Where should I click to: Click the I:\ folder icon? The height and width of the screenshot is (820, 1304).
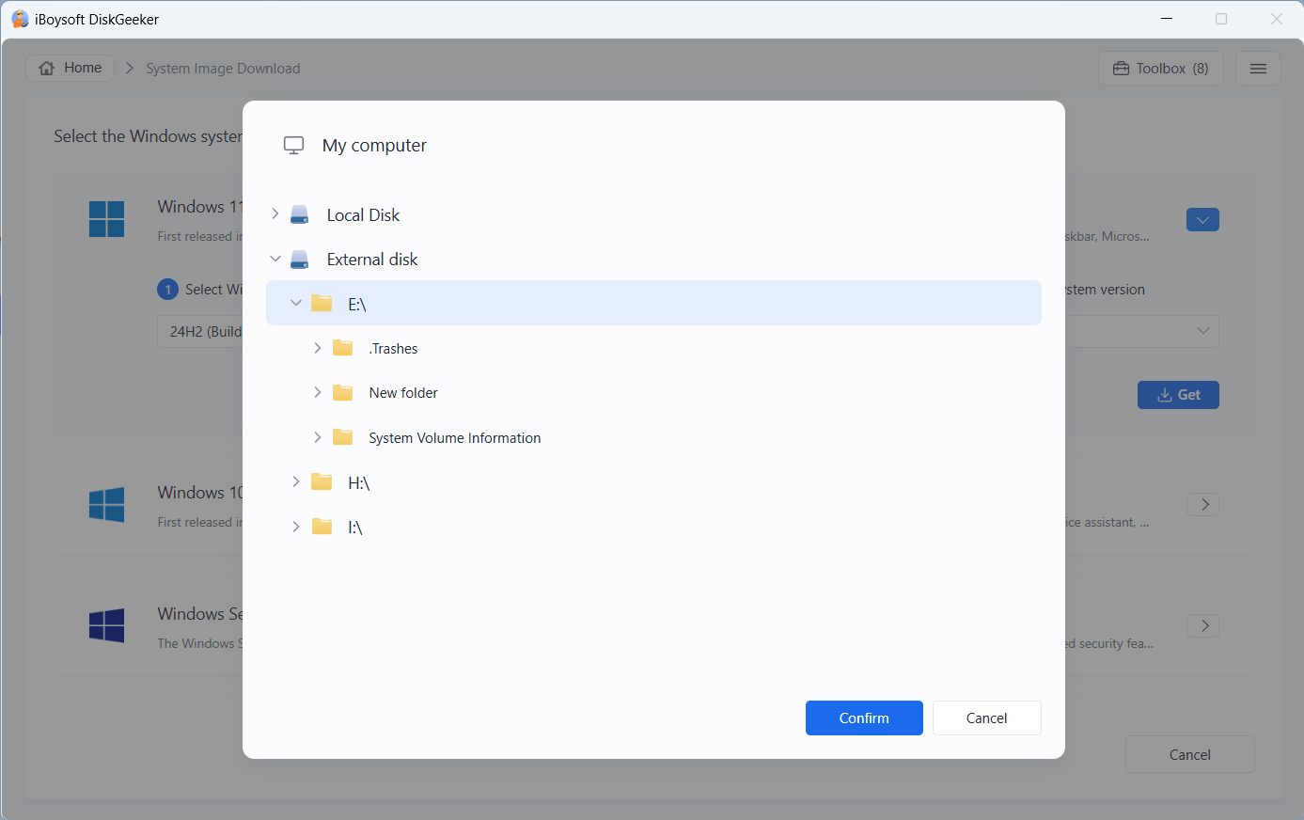pyautogui.click(x=322, y=527)
